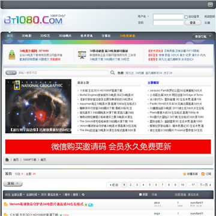The height and width of the screenshot is (216, 216).
Task: Click the presentation board icon
Action: [x=82, y=55]
